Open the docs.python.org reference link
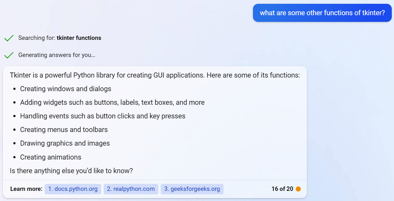 (x=73, y=189)
